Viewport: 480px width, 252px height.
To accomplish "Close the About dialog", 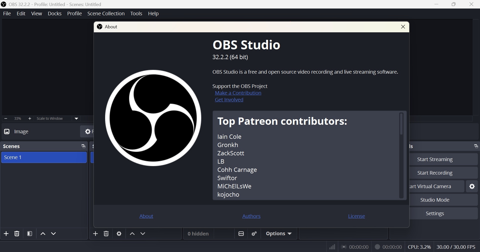I will click(403, 27).
